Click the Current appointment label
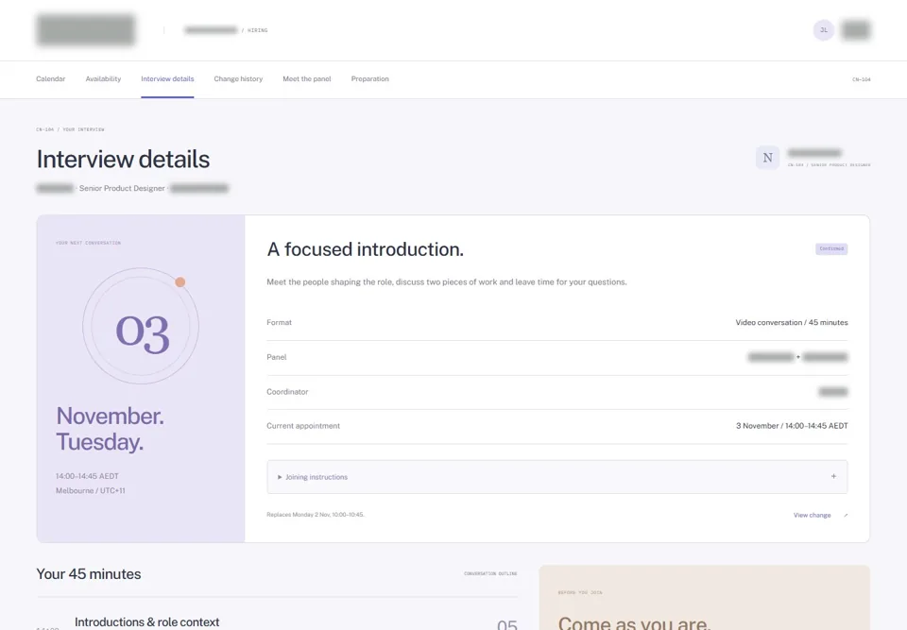907x630 pixels. [x=303, y=426]
